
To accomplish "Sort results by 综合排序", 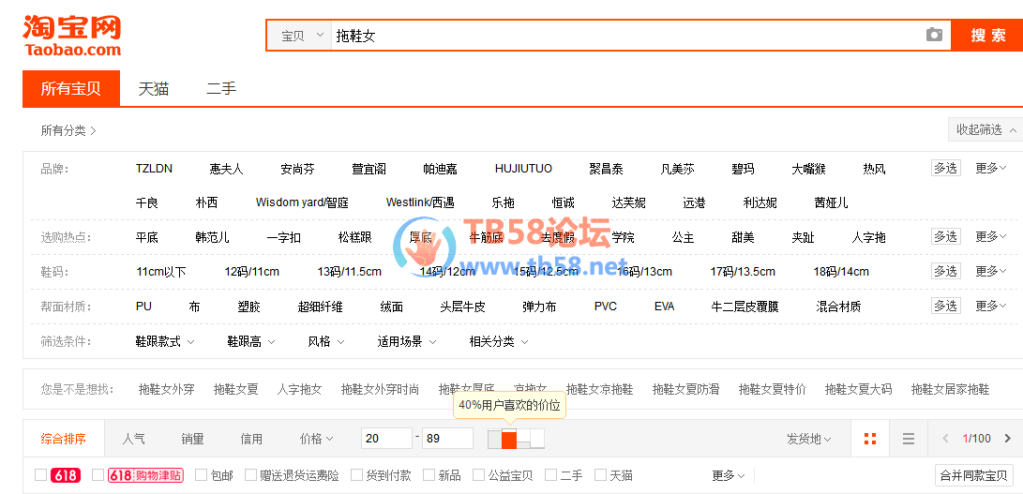I will (x=63, y=439).
